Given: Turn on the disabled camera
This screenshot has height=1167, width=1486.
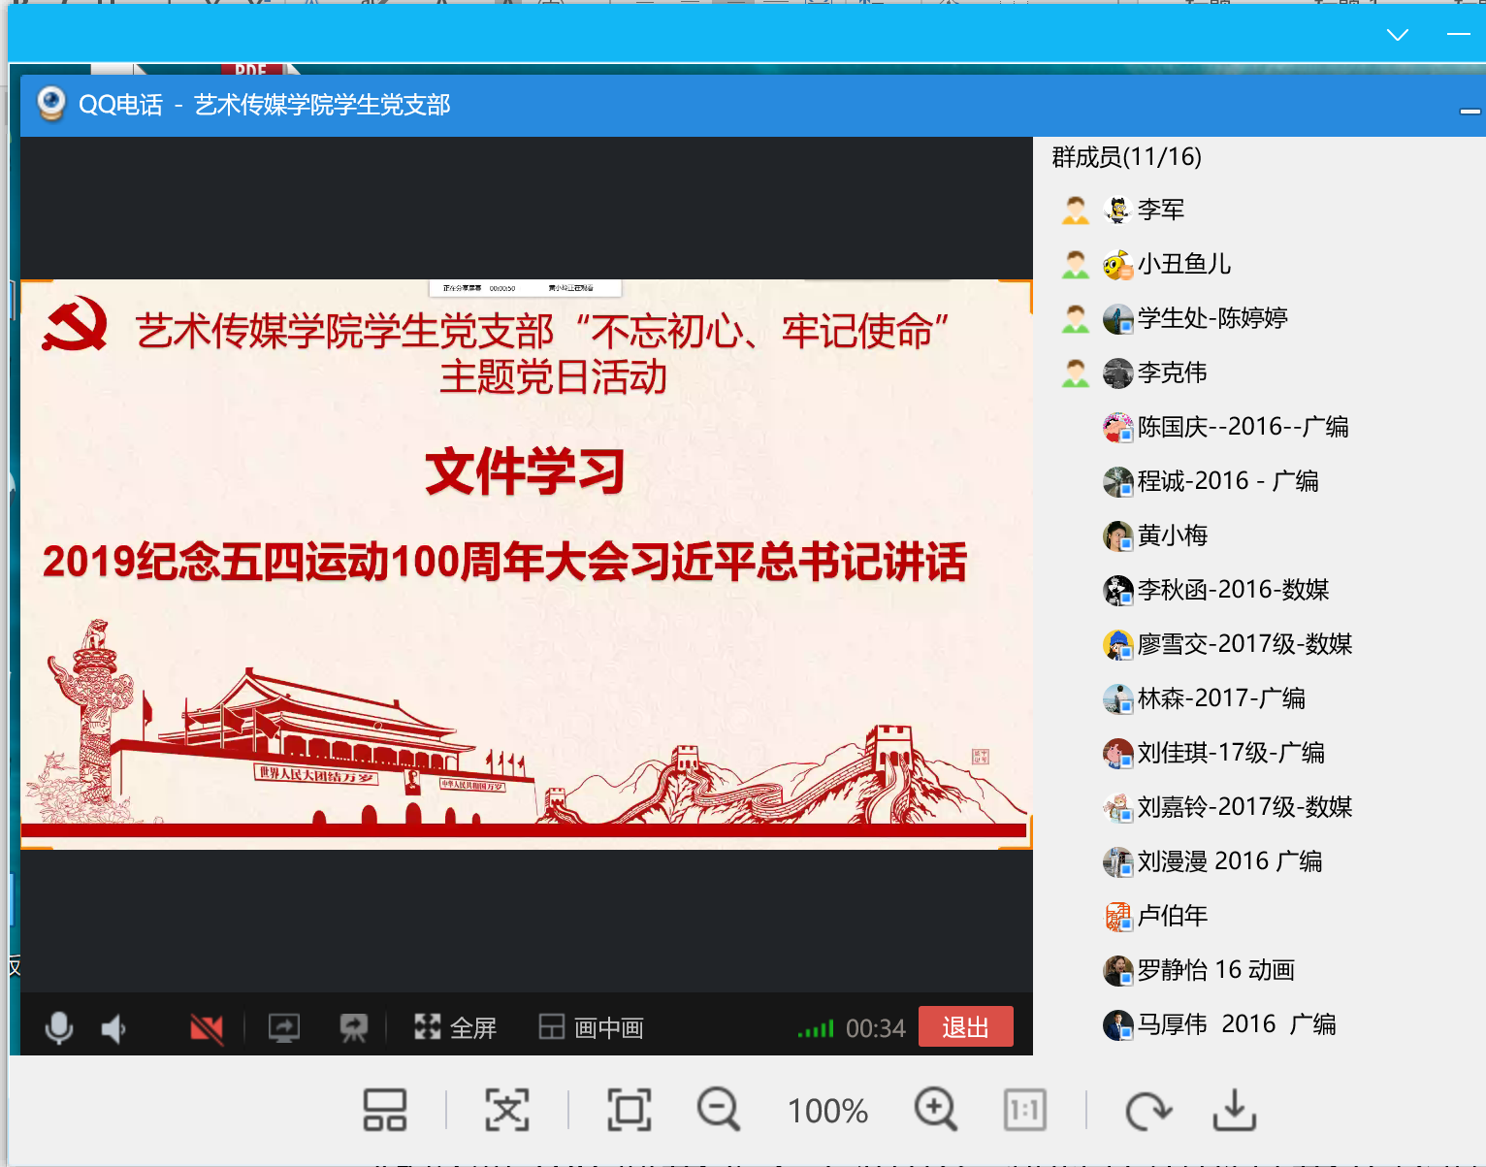Looking at the screenshot, I should [x=207, y=1028].
